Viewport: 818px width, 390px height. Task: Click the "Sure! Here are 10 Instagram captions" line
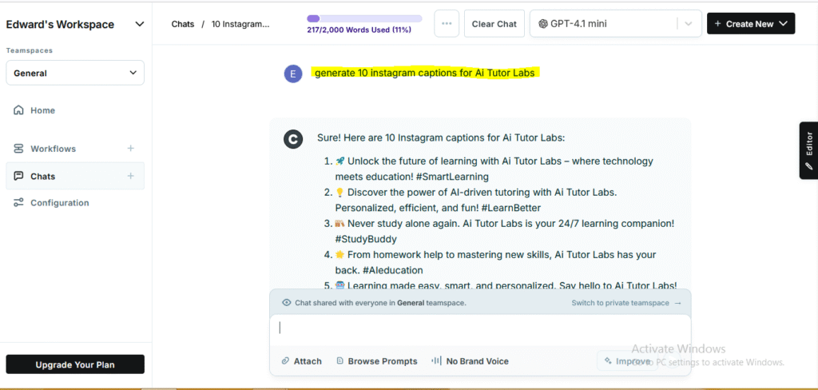pyautogui.click(x=441, y=138)
